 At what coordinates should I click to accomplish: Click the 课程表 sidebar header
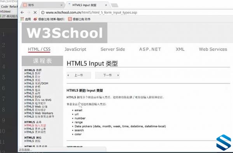click(42, 61)
